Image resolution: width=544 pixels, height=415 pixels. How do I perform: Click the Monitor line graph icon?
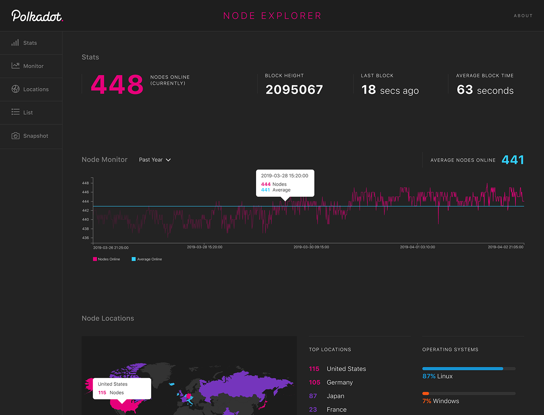16,66
